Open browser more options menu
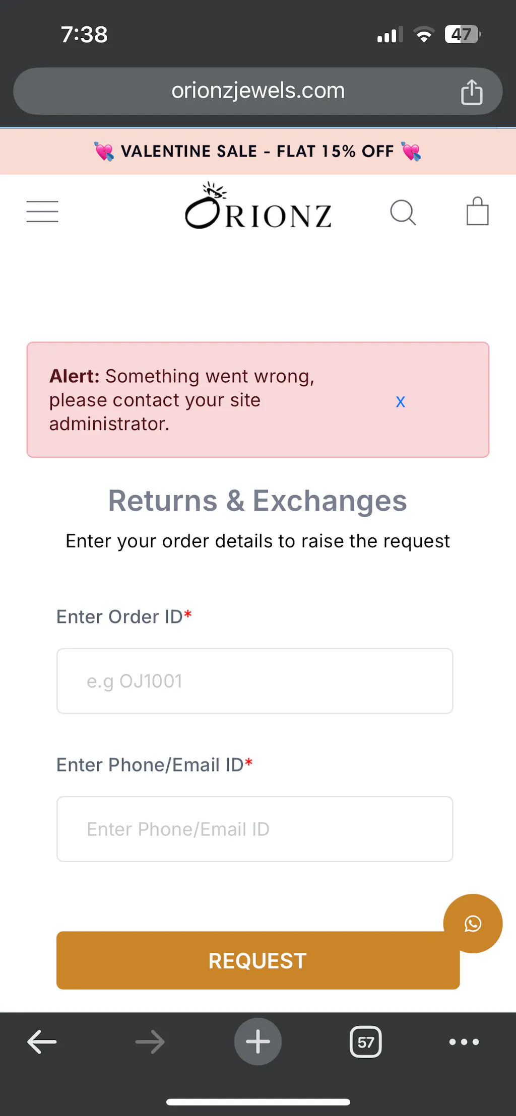Screen dimensions: 516x1116 pyautogui.click(x=464, y=1042)
